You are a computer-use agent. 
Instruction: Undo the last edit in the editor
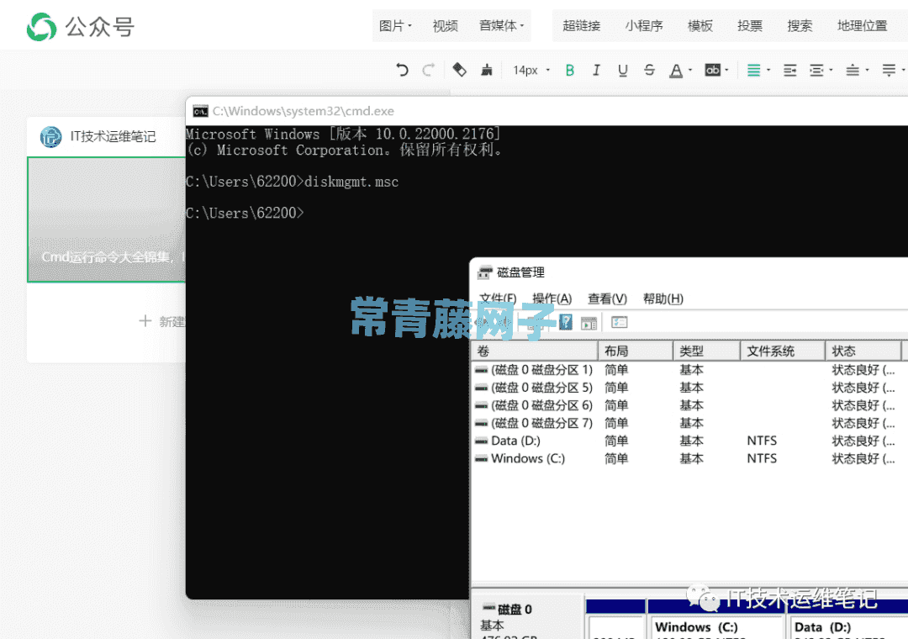click(x=402, y=70)
